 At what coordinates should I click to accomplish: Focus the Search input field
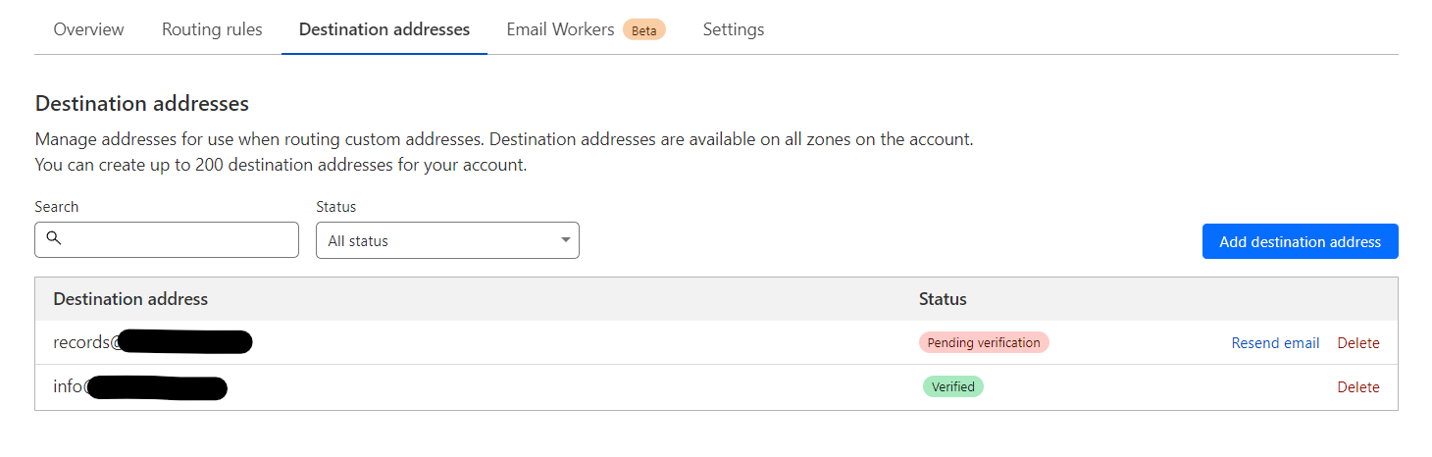tap(177, 239)
